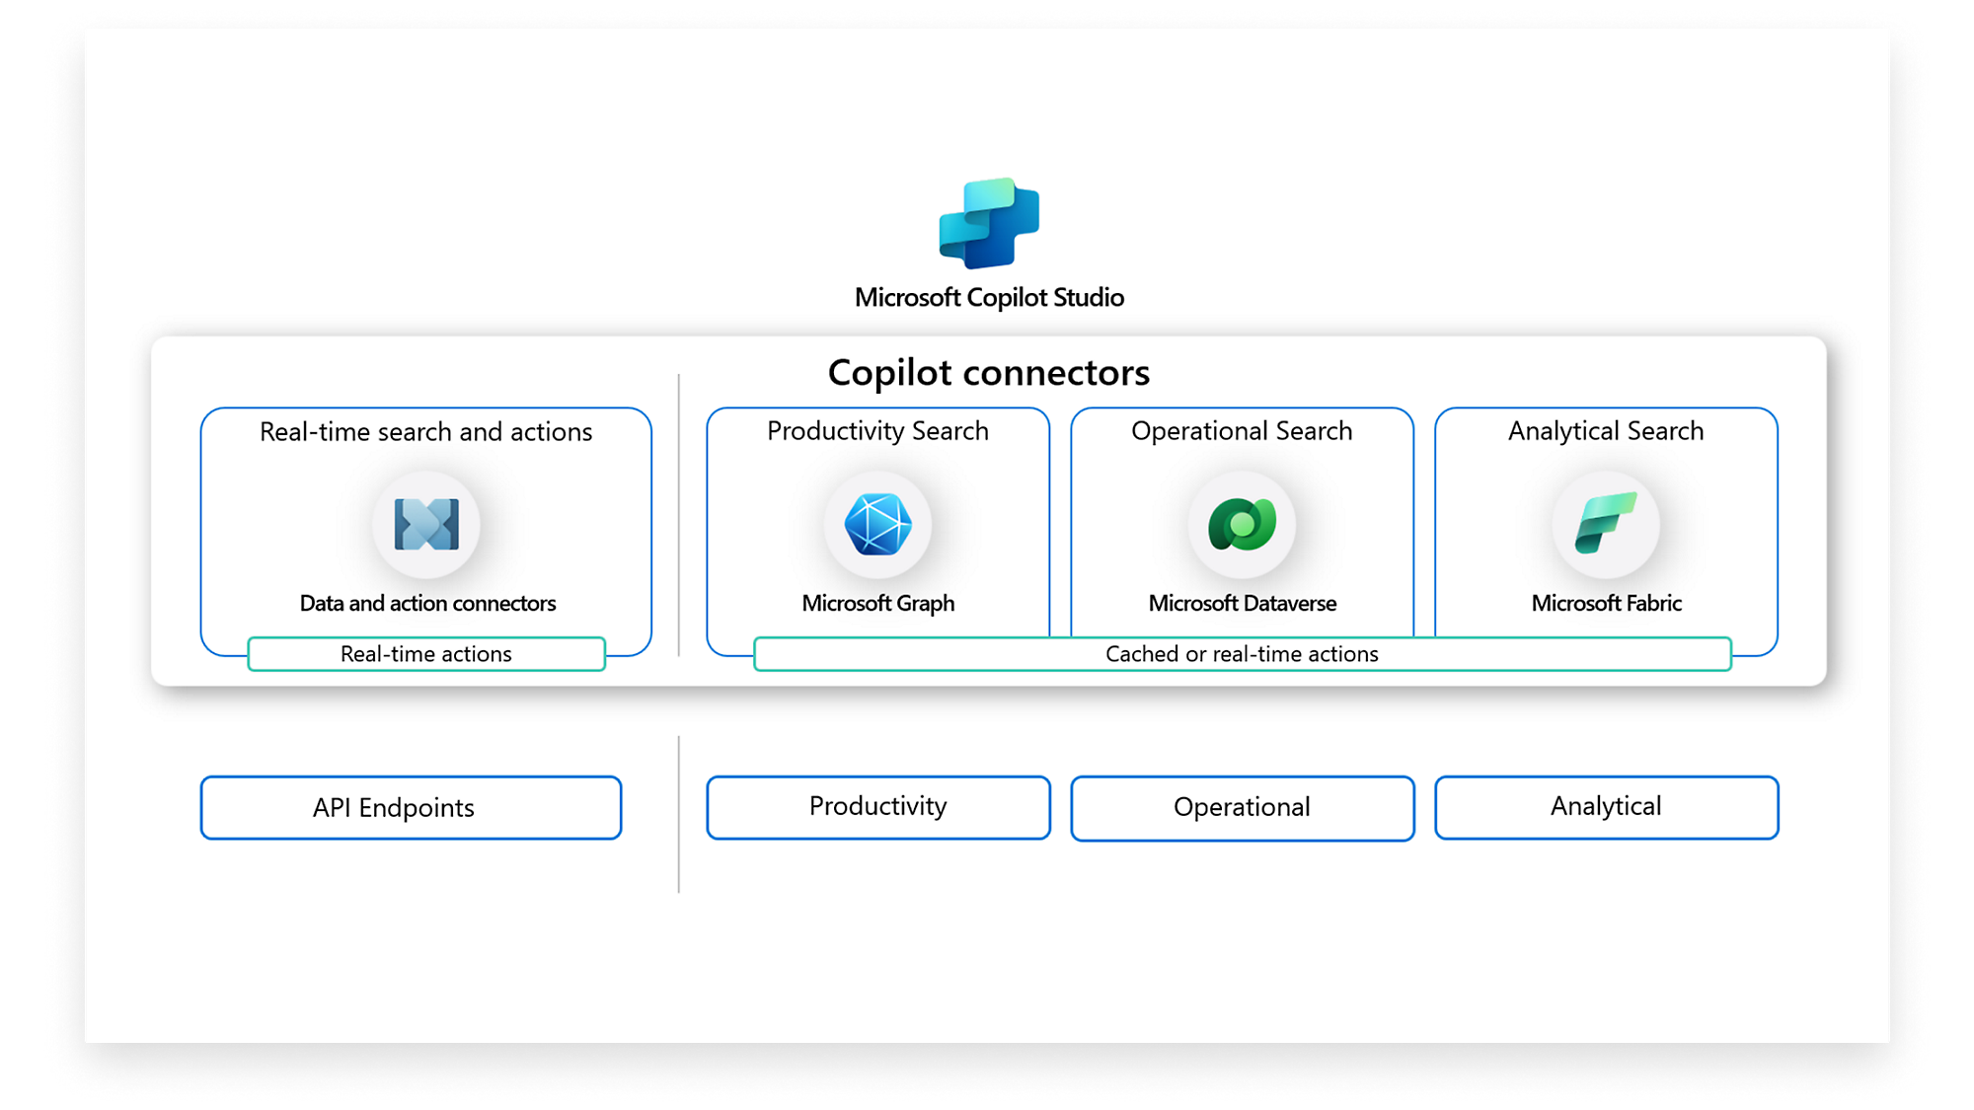Screen dimensions: 1974x1110
Task: Select the Analytical Search title
Action: coord(1606,431)
